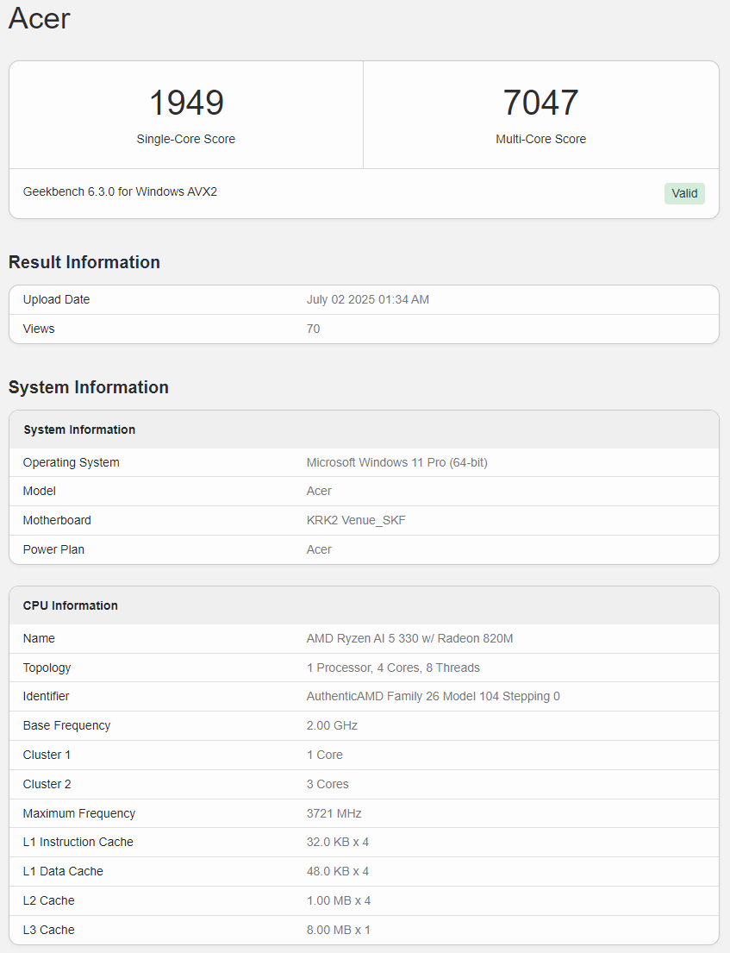
Task: Click the AMD Ryzen AI 5 330 processor name
Action: [410, 638]
